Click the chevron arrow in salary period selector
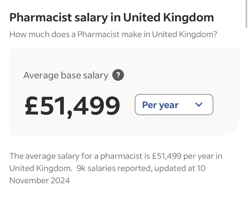The width and height of the screenshot is (249, 216). [198, 105]
